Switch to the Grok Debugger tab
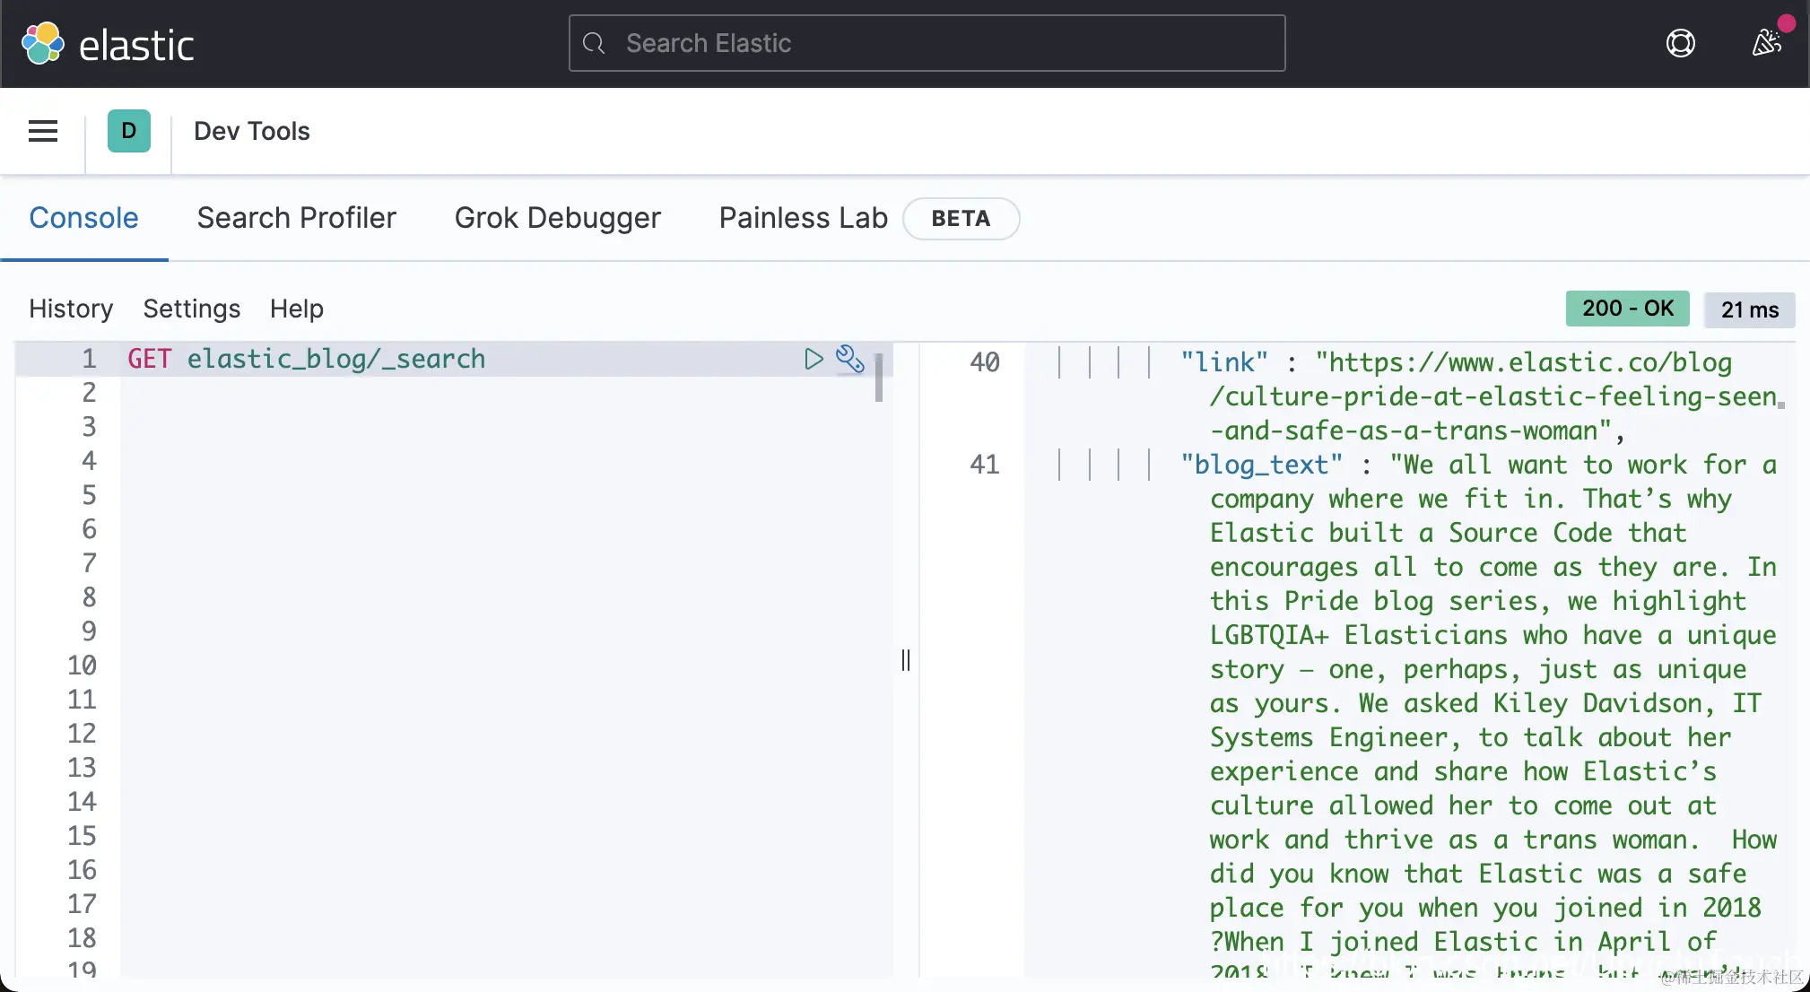This screenshot has height=992, width=1810. pos(557,218)
